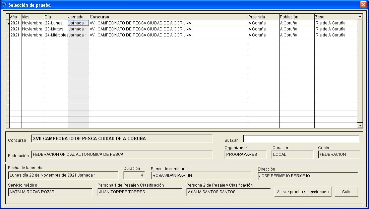Close the Selección de prueba window
Screen dimensions: 369x209
pyautogui.click(x=363, y=5)
